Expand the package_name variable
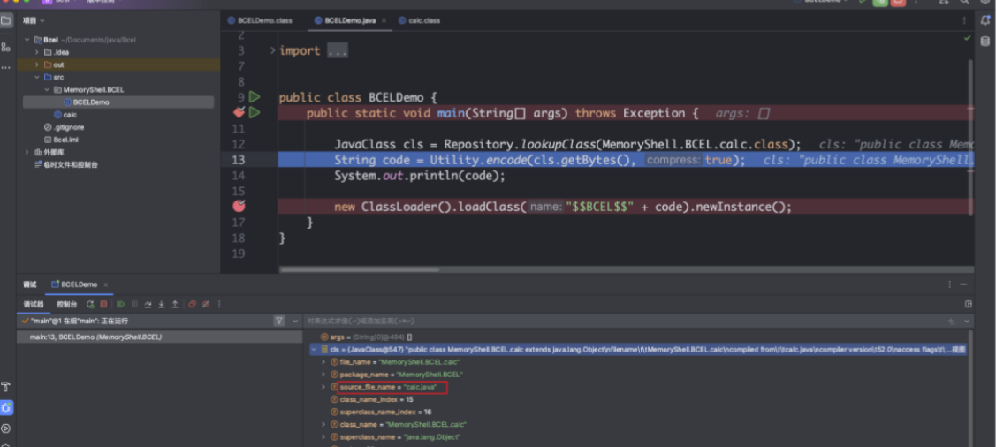 (x=323, y=375)
